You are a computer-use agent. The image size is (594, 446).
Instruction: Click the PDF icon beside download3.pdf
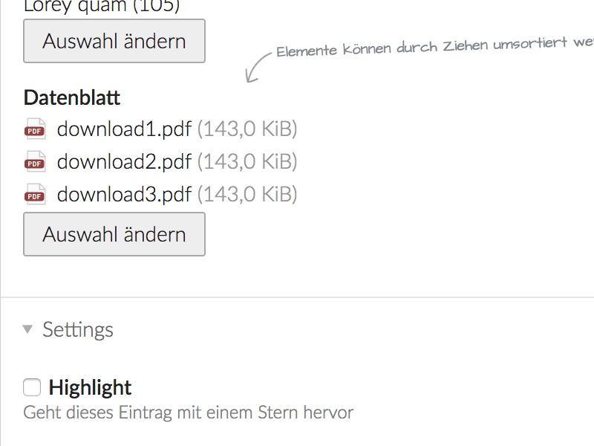tap(35, 194)
